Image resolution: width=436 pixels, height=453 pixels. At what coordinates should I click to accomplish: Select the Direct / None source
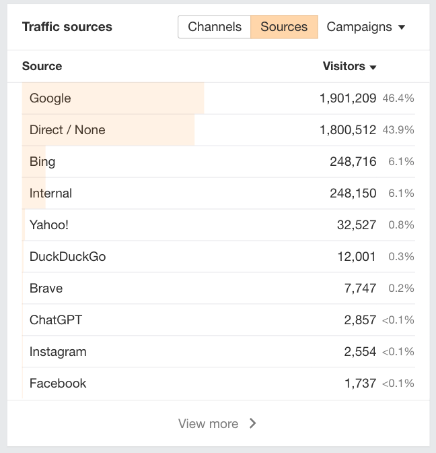67,130
